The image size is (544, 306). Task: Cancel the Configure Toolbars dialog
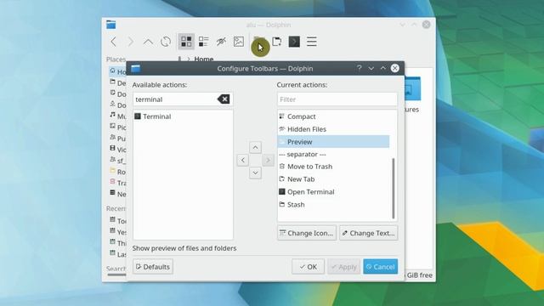click(381, 266)
